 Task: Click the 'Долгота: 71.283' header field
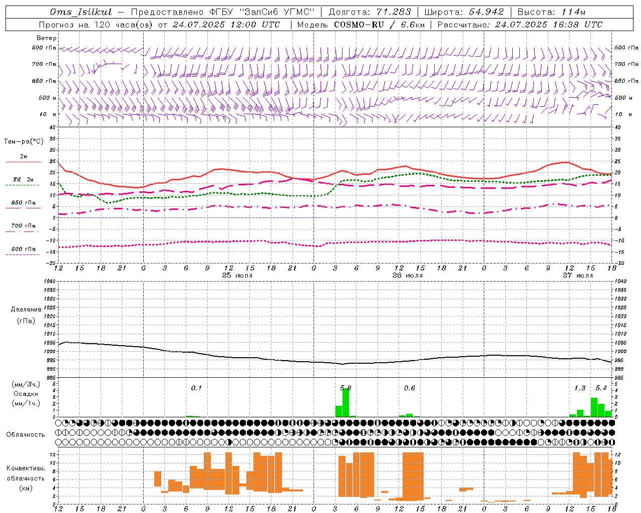(370, 12)
